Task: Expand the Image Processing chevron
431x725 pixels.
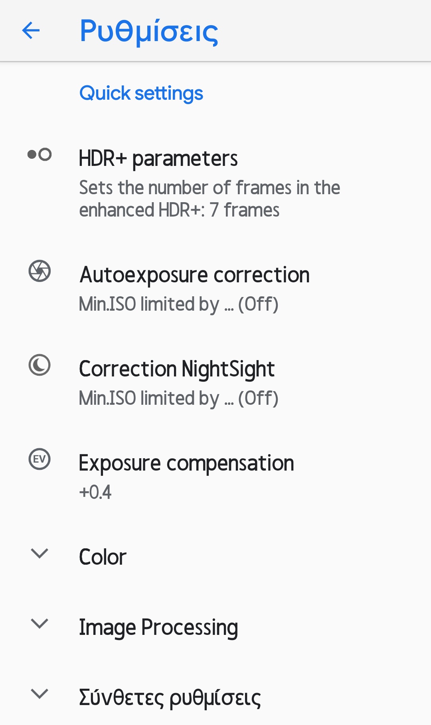Action: point(40,623)
